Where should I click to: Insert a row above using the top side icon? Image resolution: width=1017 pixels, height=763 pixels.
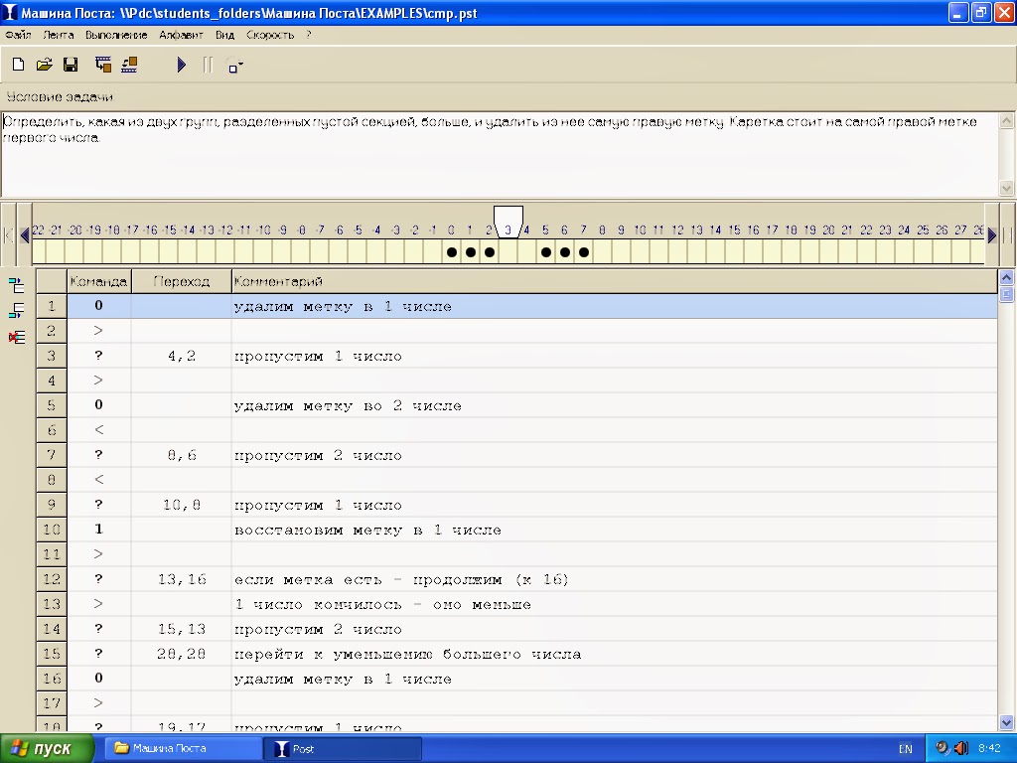(x=16, y=285)
